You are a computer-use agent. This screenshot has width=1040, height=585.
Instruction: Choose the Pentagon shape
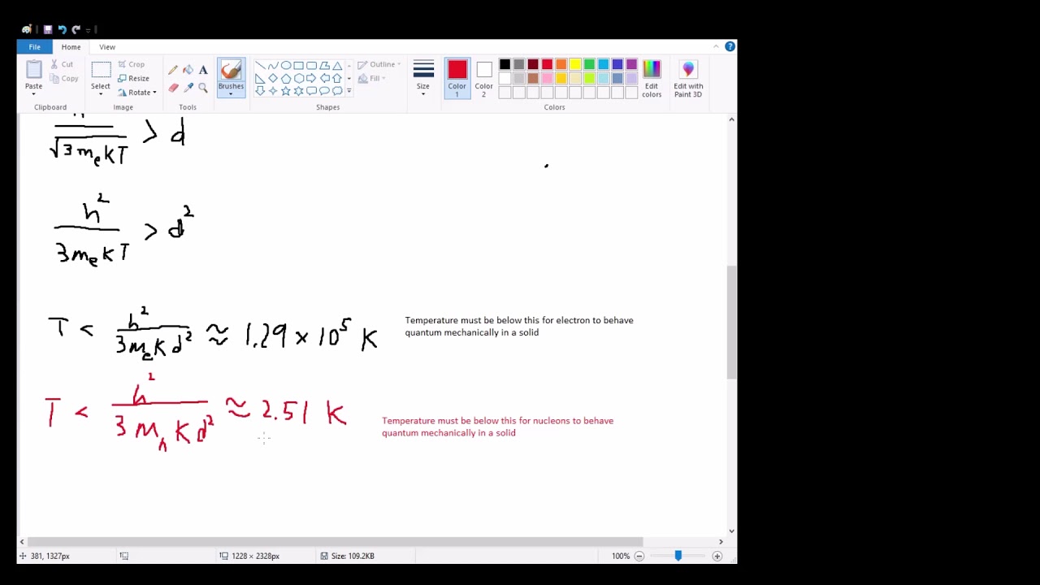click(286, 79)
